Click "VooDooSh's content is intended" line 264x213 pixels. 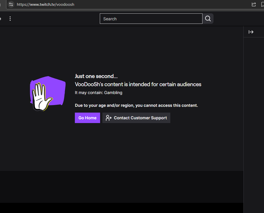[138, 84]
